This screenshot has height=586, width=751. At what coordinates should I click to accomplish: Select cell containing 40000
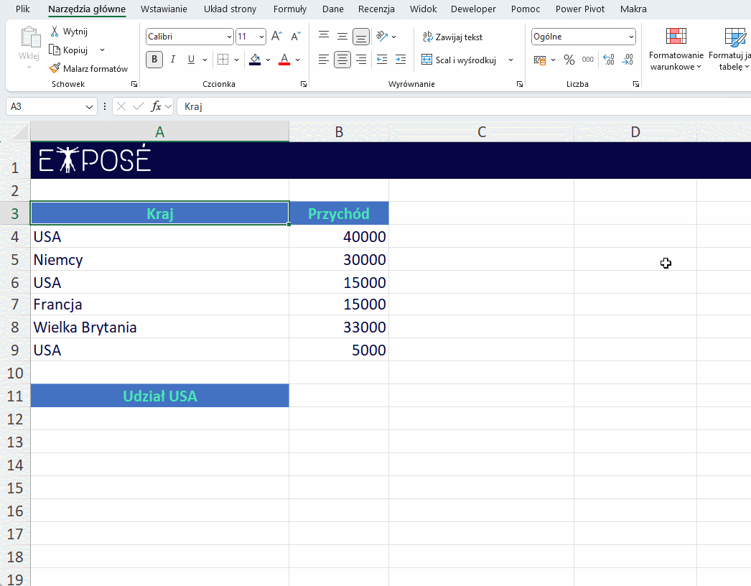pyautogui.click(x=339, y=236)
